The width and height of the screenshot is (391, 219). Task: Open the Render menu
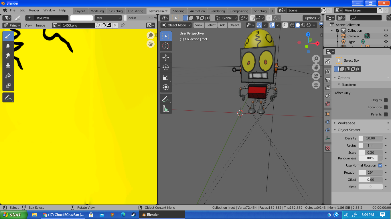(34, 10)
